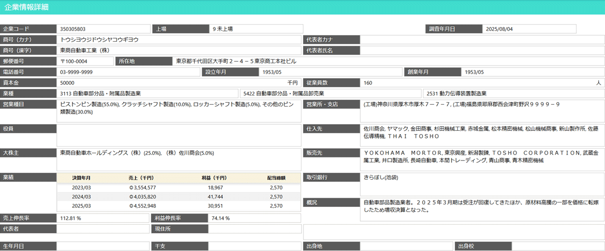Click the 配当総額 column header
This screenshot has width=605, height=251.
[276, 178]
